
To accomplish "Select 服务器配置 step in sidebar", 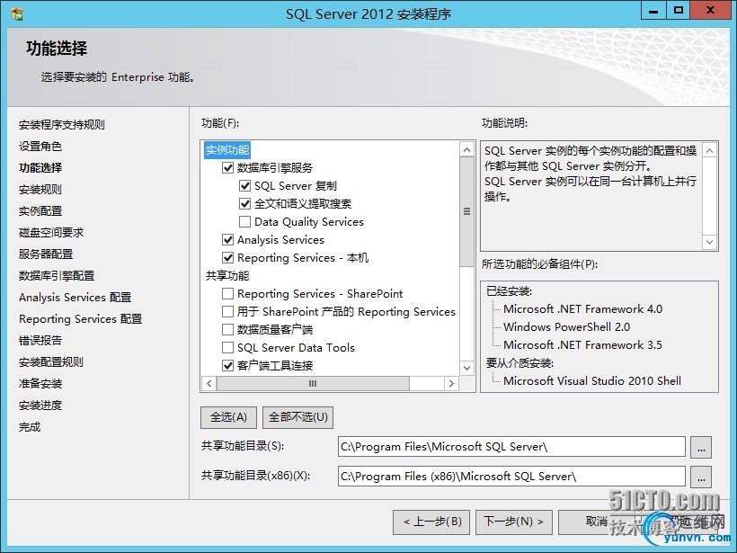I will (46, 254).
